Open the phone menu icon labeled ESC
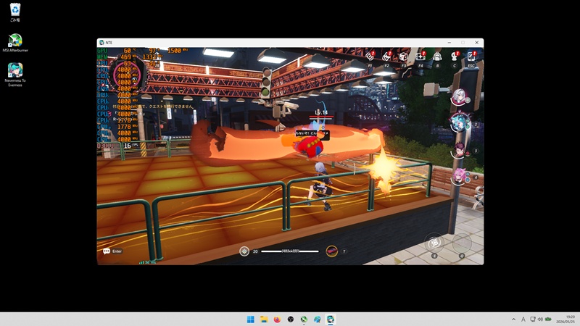 tap(471, 57)
